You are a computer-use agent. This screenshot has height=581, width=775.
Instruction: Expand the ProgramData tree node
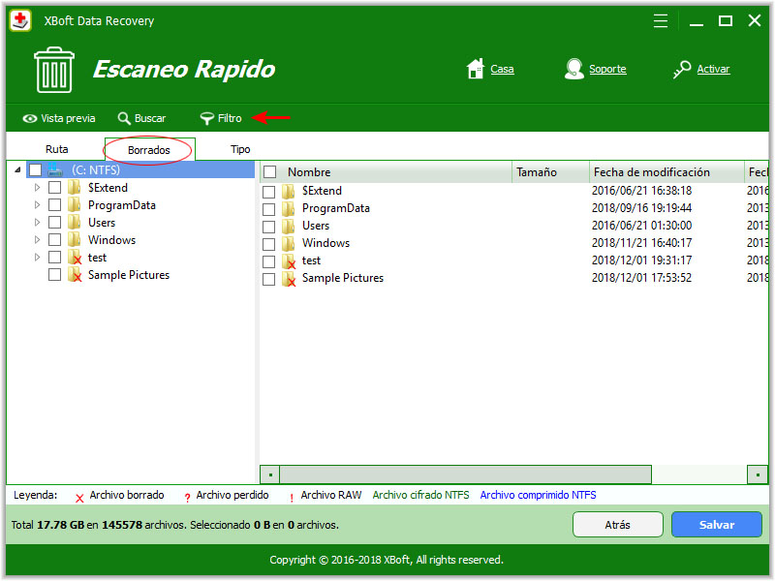click(x=37, y=205)
